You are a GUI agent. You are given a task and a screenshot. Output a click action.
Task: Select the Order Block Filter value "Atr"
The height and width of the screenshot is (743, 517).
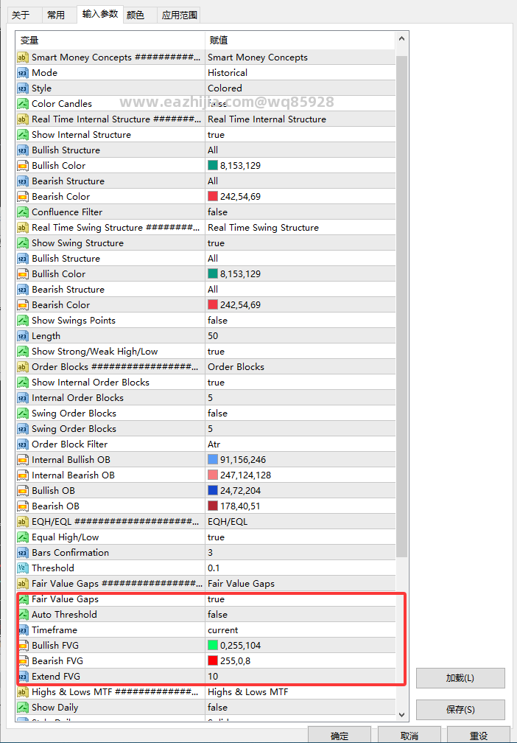pyautogui.click(x=214, y=444)
